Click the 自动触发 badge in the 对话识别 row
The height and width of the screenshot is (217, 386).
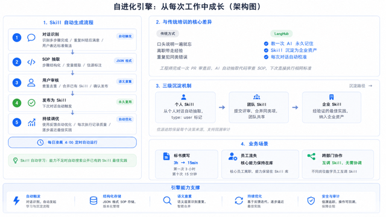pyautogui.click(x=125, y=36)
